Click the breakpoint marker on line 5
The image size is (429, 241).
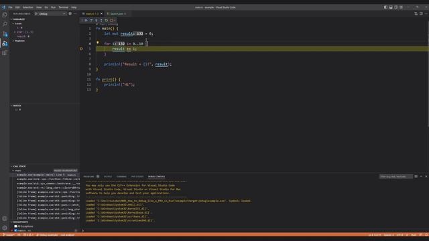pos(81,49)
